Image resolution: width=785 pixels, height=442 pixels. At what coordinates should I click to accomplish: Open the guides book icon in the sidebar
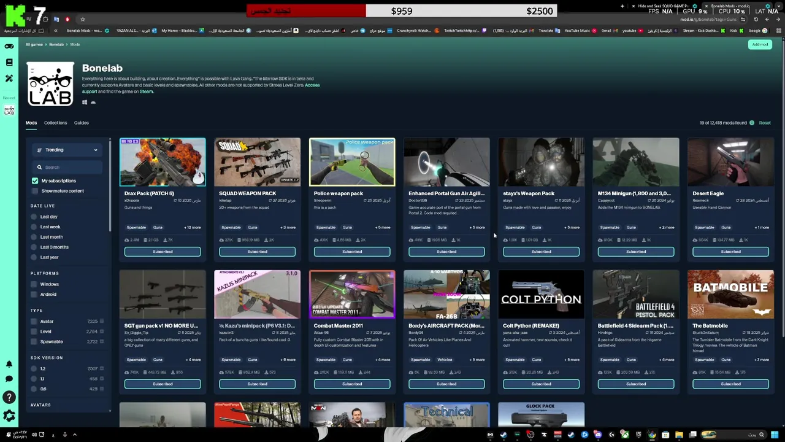coord(9,62)
